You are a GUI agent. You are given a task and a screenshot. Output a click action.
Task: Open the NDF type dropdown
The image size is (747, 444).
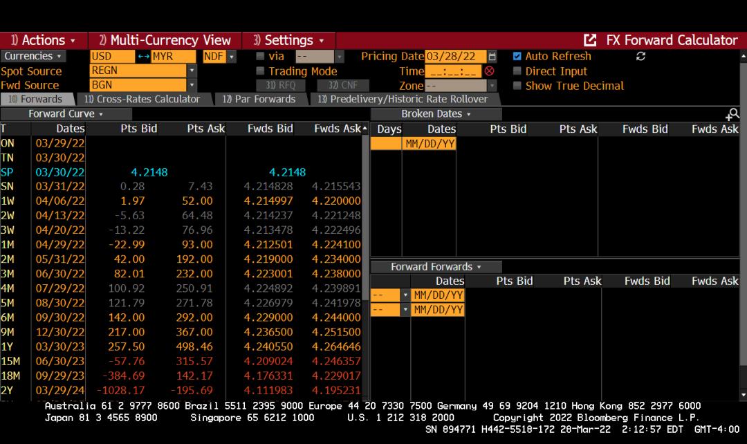232,57
